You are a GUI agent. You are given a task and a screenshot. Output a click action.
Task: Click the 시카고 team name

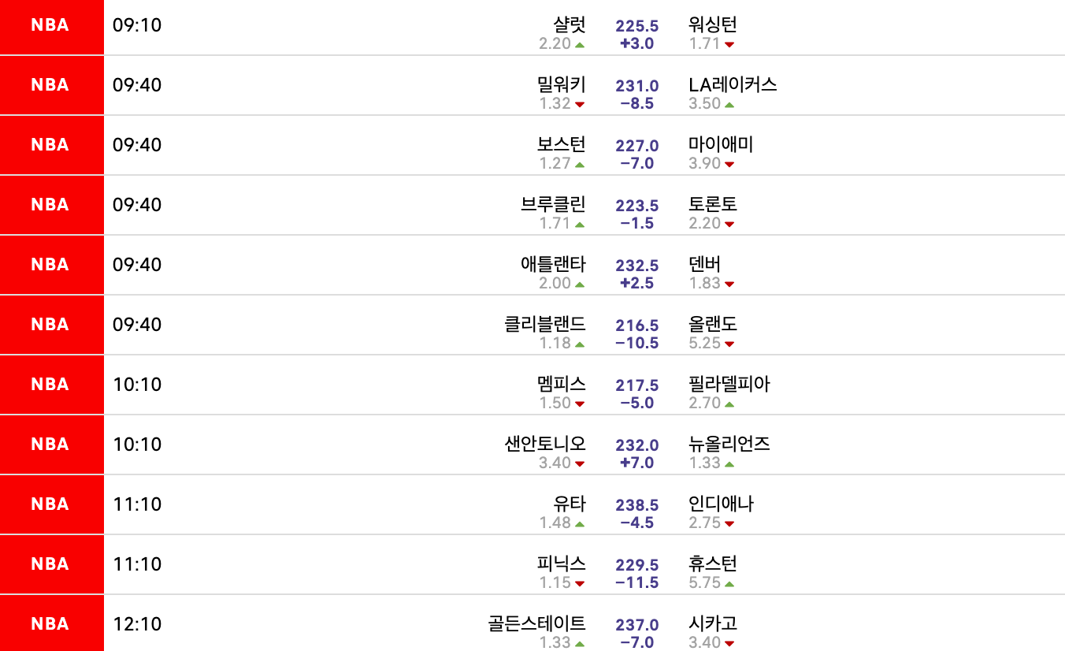[x=713, y=624]
